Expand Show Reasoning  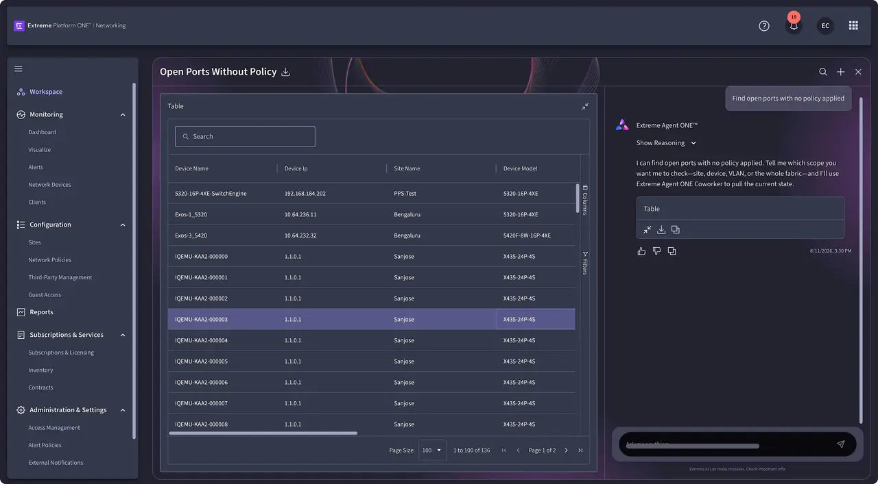666,143
